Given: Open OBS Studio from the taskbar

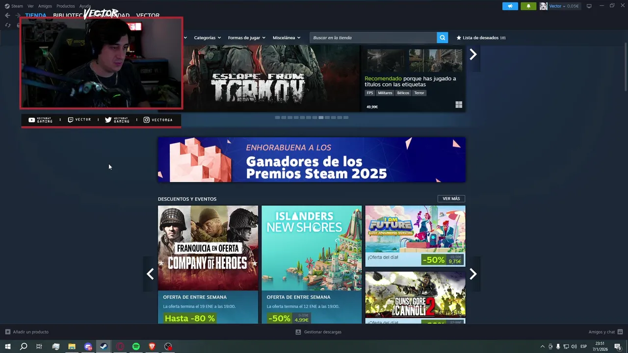Looking at the screenshot, I should (168, 347).
